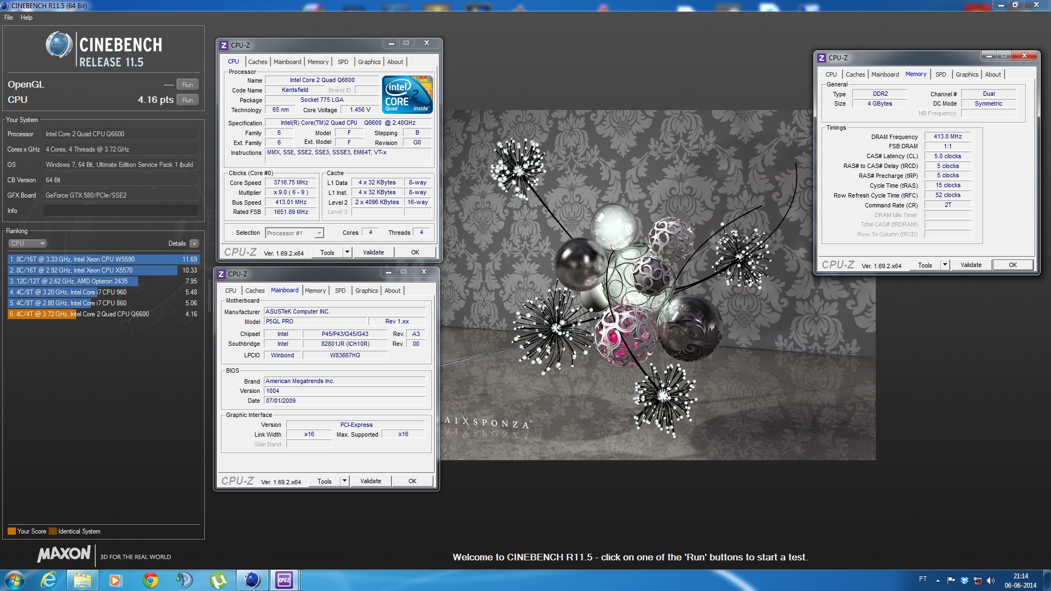Open SPD tab in CPU-Z Memory window
Viewport: 1051px width, 591px height.
(941, 74)
